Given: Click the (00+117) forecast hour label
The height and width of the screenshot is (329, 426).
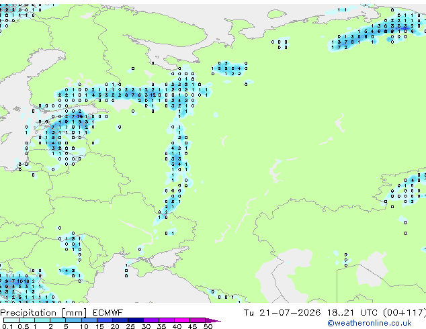Looking at the screenshot, I should [x=404, y=313].
